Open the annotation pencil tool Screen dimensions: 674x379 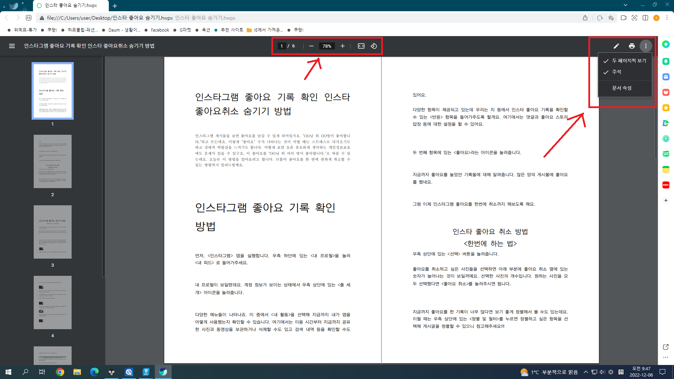616,46
